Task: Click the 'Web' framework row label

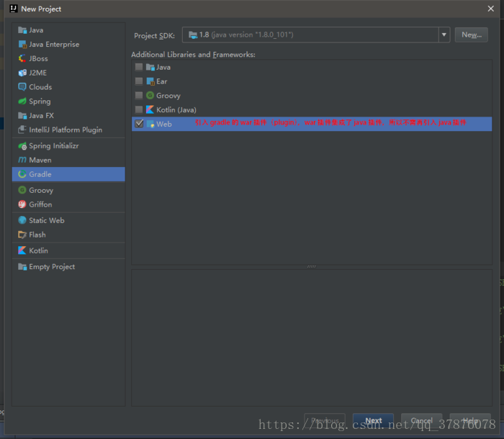Action: 164,124
